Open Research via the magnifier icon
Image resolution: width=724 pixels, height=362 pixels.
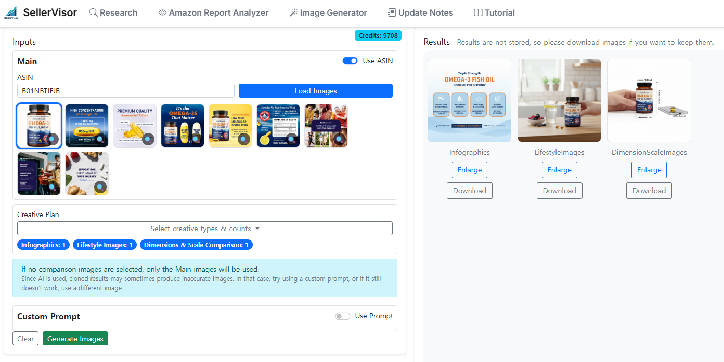pos(94,12)
